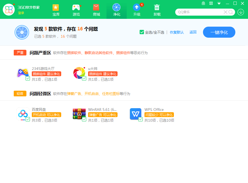Viewport: 248px width, 183px height.
Task: Click the WinRAR 5.61 (6... name text
Action: click(102, 110)
